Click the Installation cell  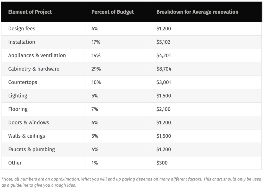tap(22, 42)
